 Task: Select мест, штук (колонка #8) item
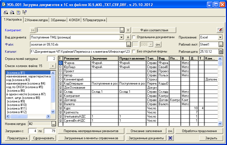pyautogui.click(x=28, y=98)
